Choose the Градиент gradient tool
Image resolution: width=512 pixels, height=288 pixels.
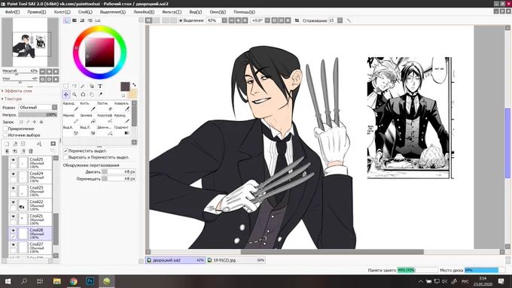(122, 131)
